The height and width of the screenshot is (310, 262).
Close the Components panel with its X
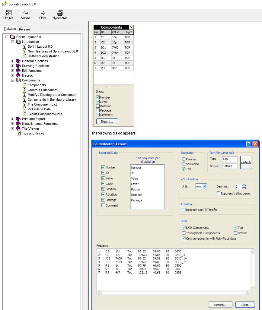tap(131, 27)
